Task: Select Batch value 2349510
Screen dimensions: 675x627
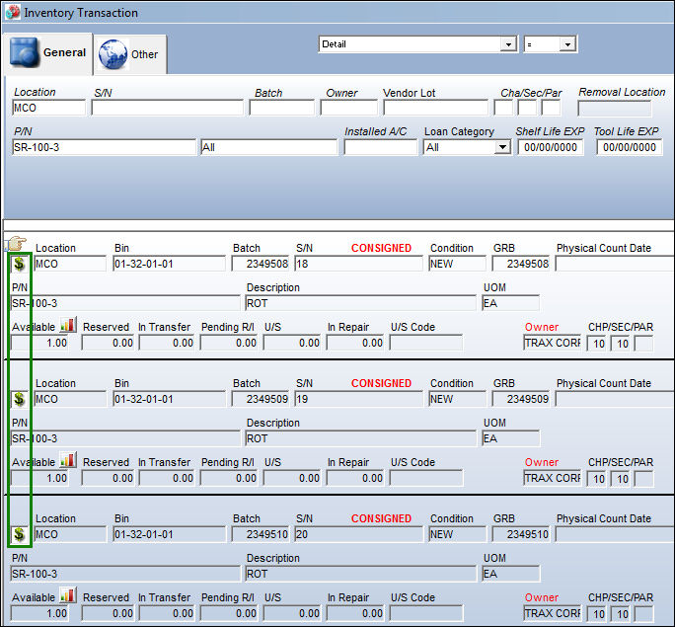Action: (x=260, y=534)
